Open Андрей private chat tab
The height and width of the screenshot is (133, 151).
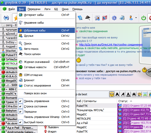point(9,47)
